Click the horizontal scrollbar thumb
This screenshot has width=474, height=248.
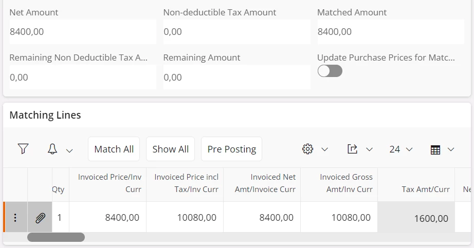[56, 237]
